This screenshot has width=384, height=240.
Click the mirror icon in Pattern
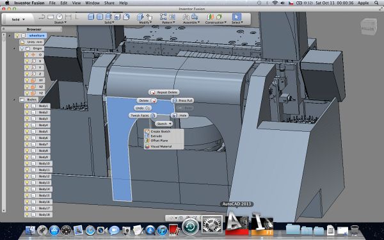[x=172, y=17]
